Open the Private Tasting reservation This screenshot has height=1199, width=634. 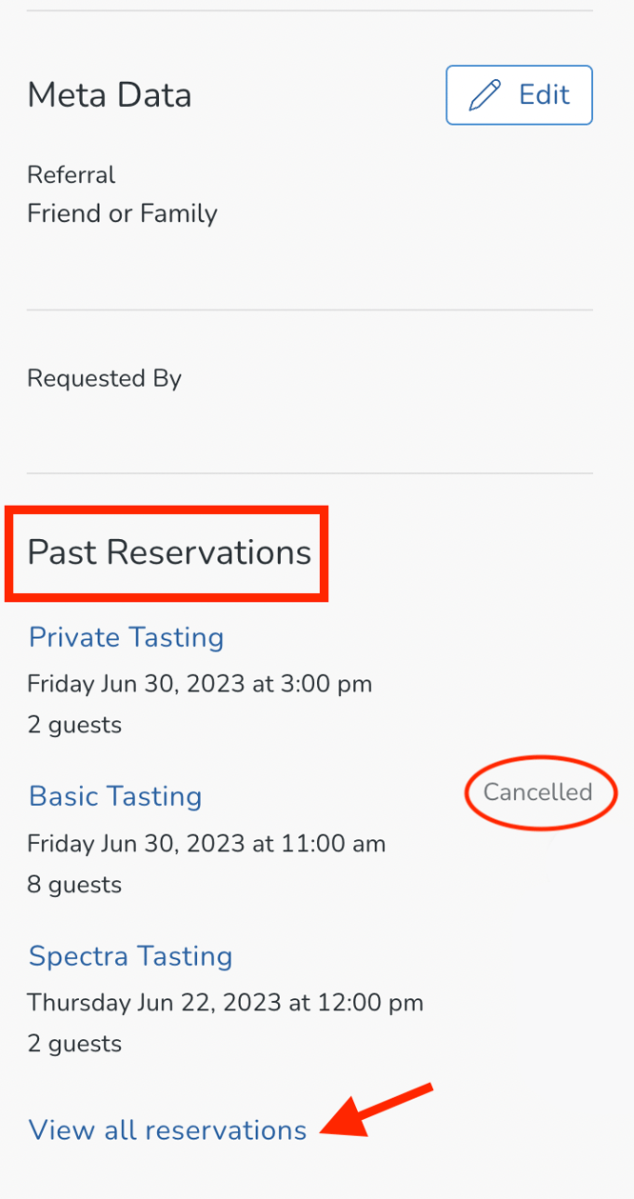(x=126, y=637)
